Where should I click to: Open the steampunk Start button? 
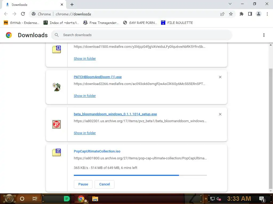9,199
